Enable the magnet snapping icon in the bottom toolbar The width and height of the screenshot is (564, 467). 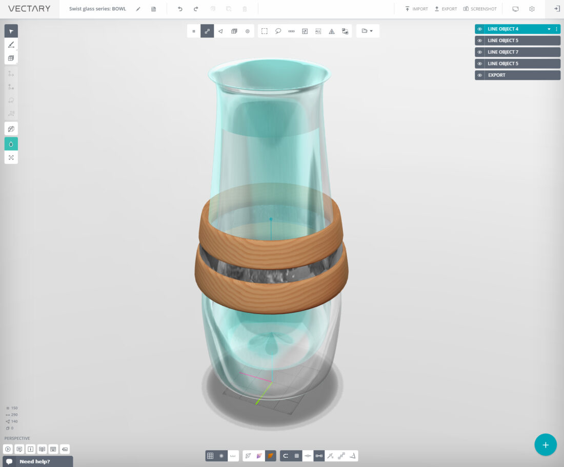tap(286, 455)
